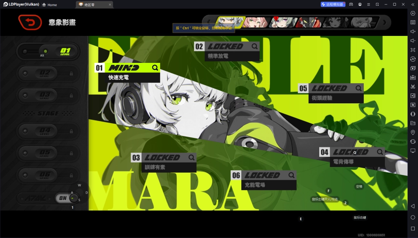Click the red back arrow button
Image resolution: width=418 pixels, height=238 pixels.
[x=30, y=22]
